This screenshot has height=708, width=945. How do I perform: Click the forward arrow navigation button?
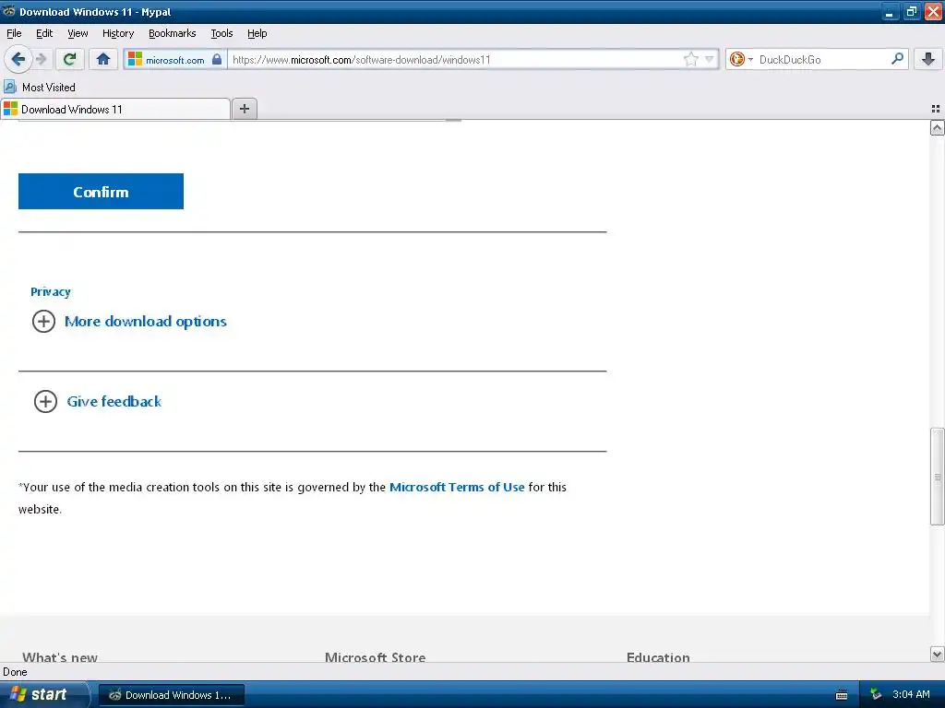tap(42, 59)
